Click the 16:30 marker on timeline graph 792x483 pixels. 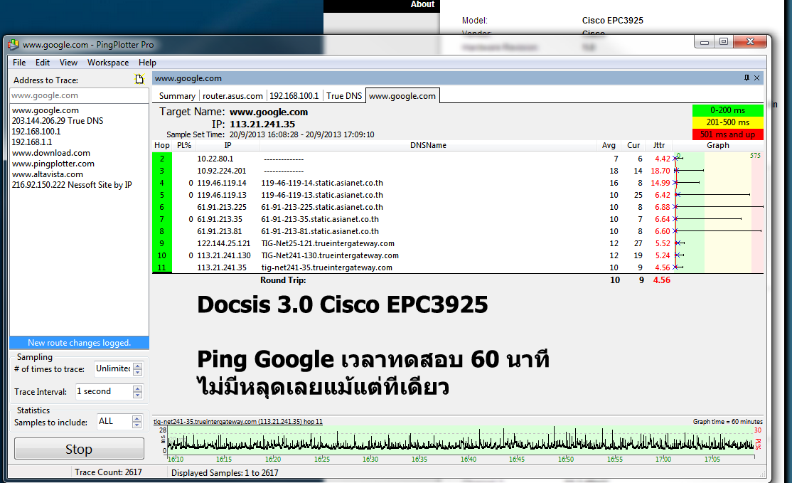[x=370, y=459]
